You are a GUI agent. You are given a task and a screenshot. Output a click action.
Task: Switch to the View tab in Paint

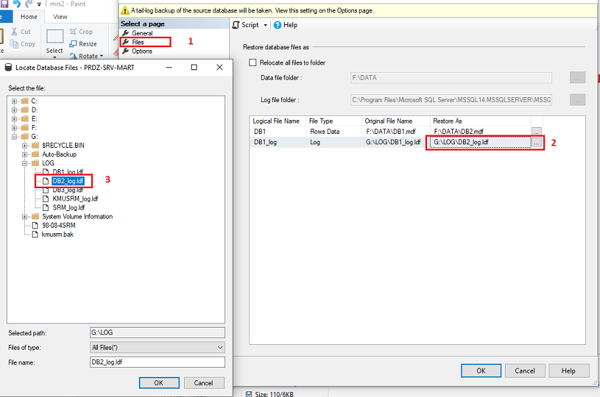pyautogui.click(x=60, y=17)
